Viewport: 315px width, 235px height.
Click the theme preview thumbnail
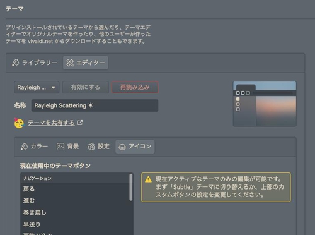coord(265,104)
